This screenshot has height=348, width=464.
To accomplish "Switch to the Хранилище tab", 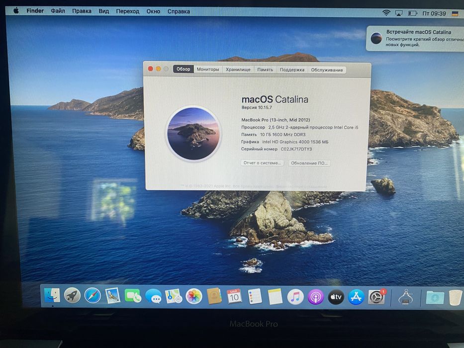I will (x=238, y=70).
